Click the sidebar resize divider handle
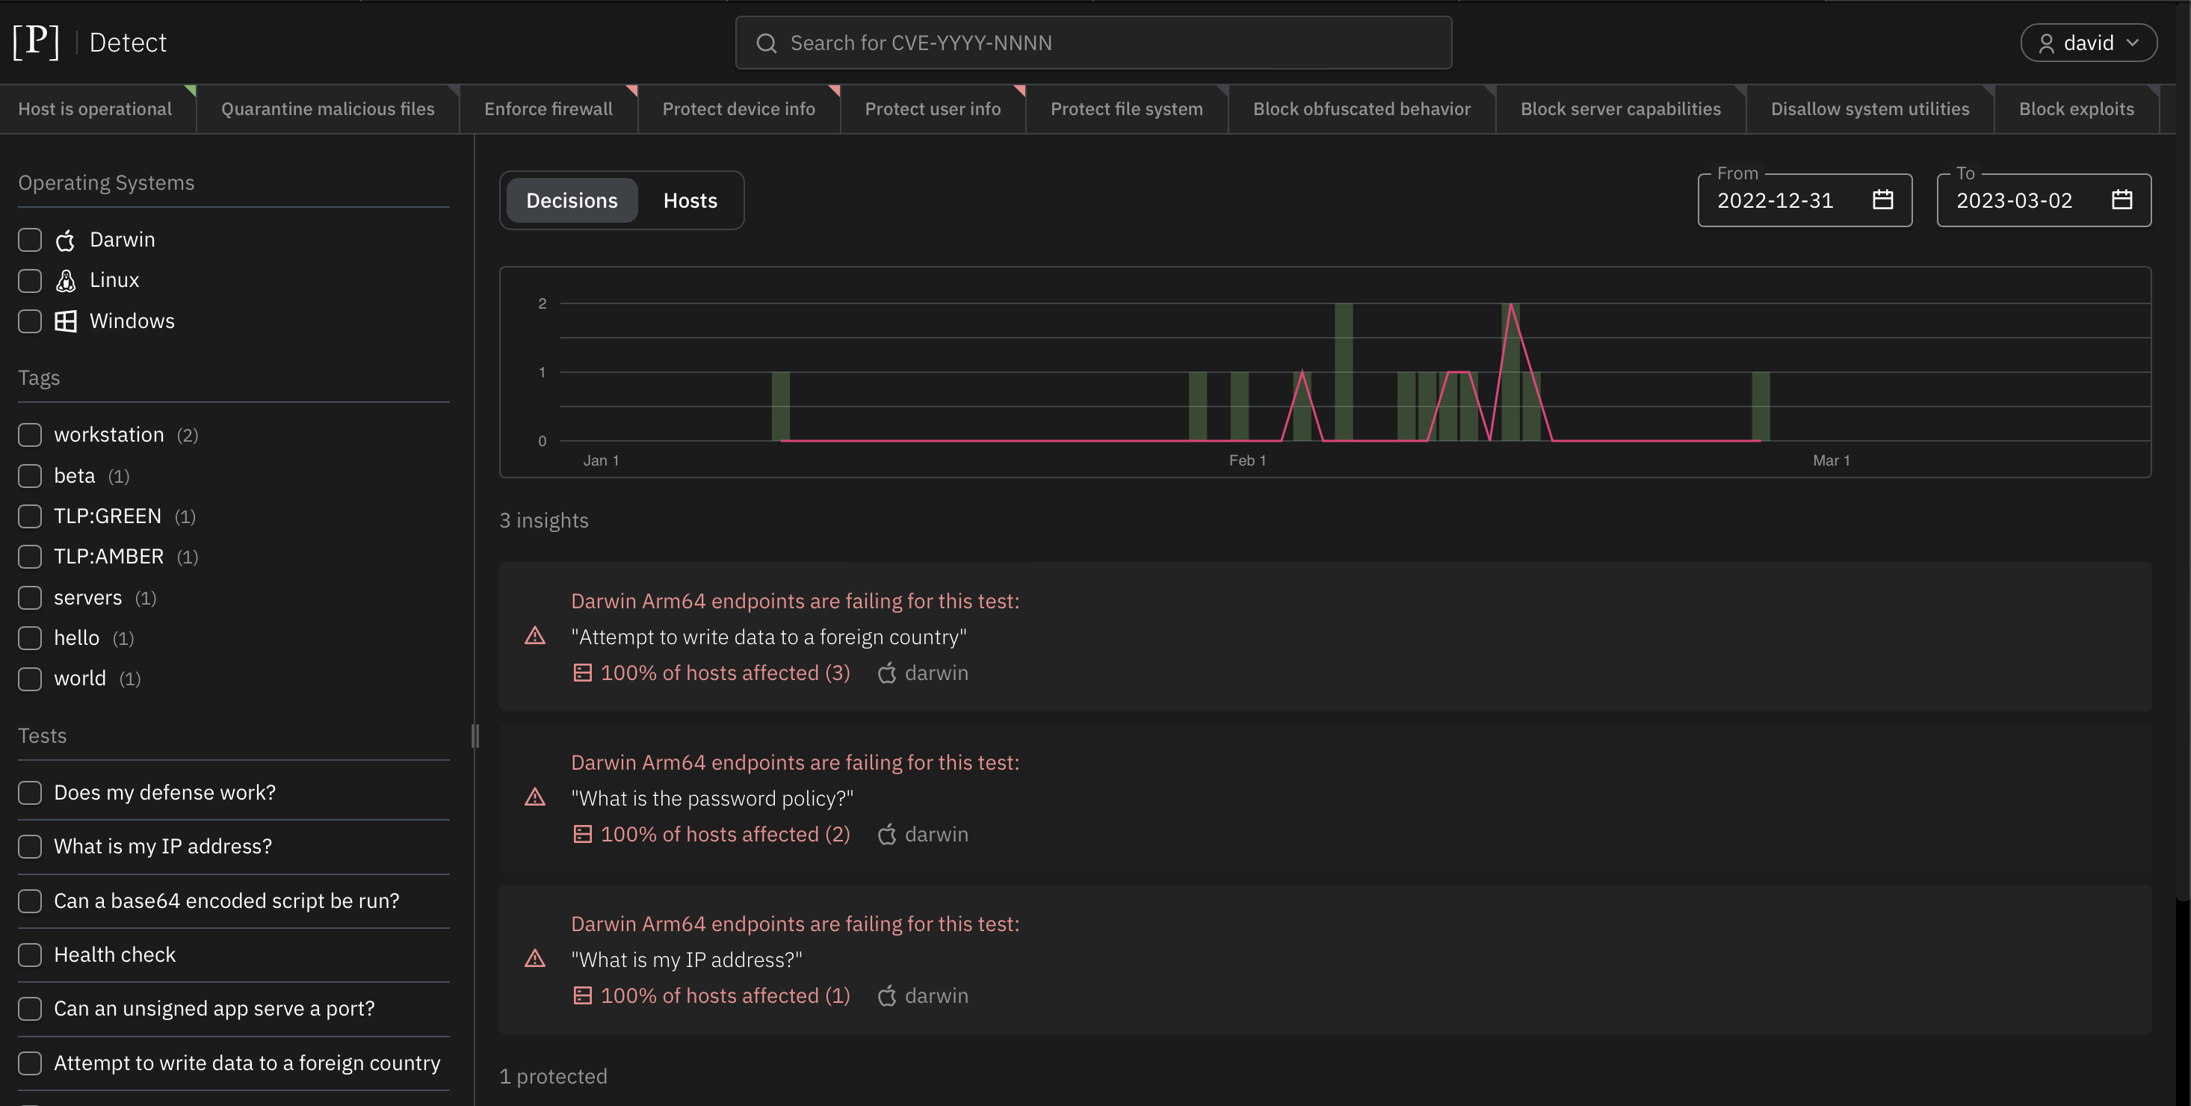 (475, 735)
